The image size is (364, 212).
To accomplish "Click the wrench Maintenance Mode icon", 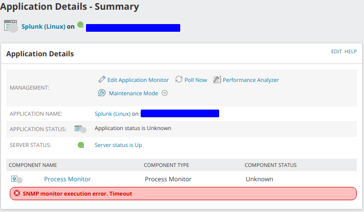I will tap(102, 93).
